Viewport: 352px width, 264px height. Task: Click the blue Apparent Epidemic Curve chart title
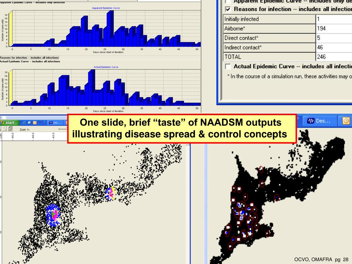pos(106,8)
